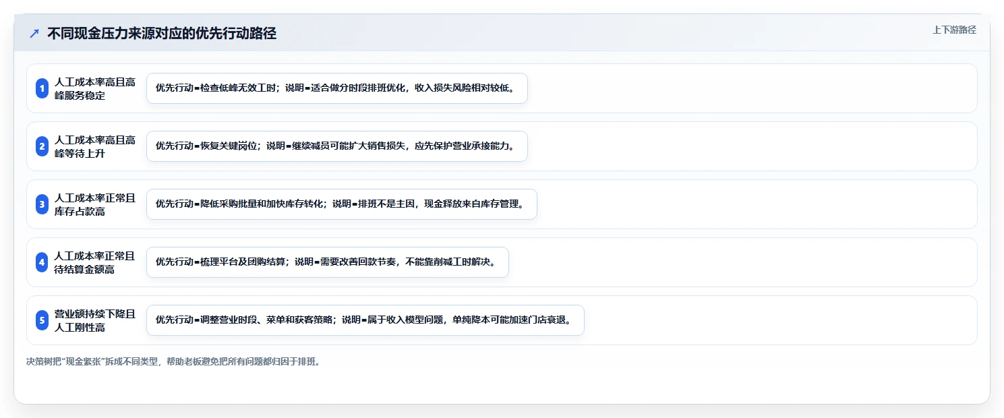Click the action box 梳理平台及团购结算
This screenshot has height=418, width=1004.
(x=328, y=262)
